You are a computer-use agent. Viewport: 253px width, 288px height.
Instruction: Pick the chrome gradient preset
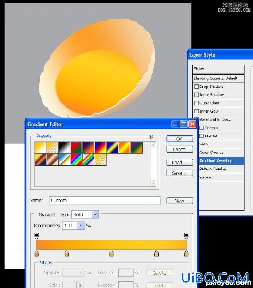[x=65, y=160]
